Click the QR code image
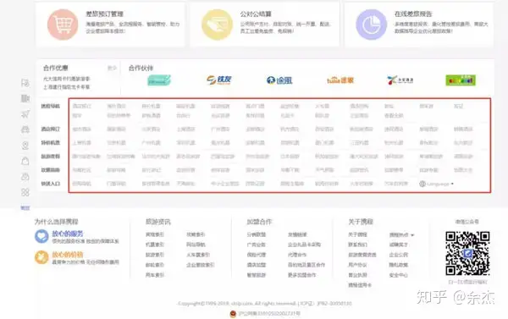The height and width of the screenshot is (319, 508). (467, 253)
